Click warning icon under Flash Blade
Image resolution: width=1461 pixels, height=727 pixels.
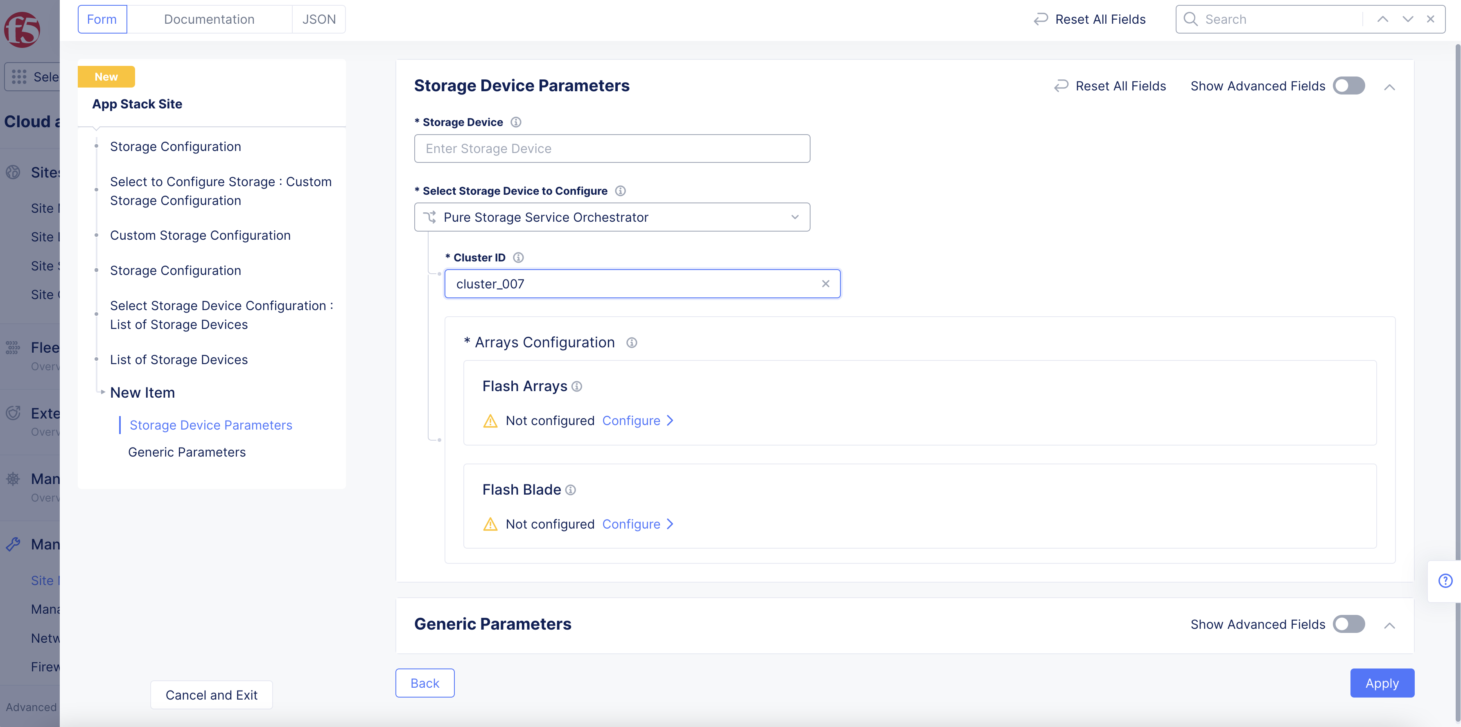(x=490, y=525)
